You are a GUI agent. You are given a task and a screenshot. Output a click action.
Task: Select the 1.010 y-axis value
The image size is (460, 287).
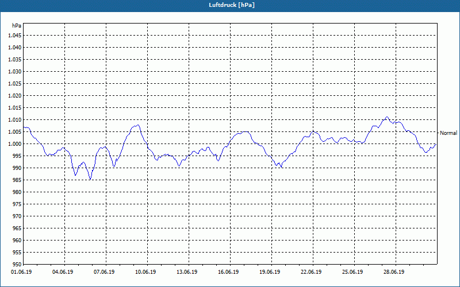(15, 120)
